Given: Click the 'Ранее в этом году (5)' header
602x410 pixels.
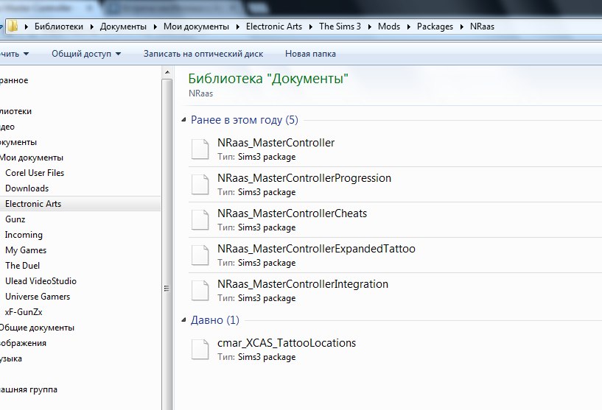Looking at the screenshot, I should (x=245, y=120).
